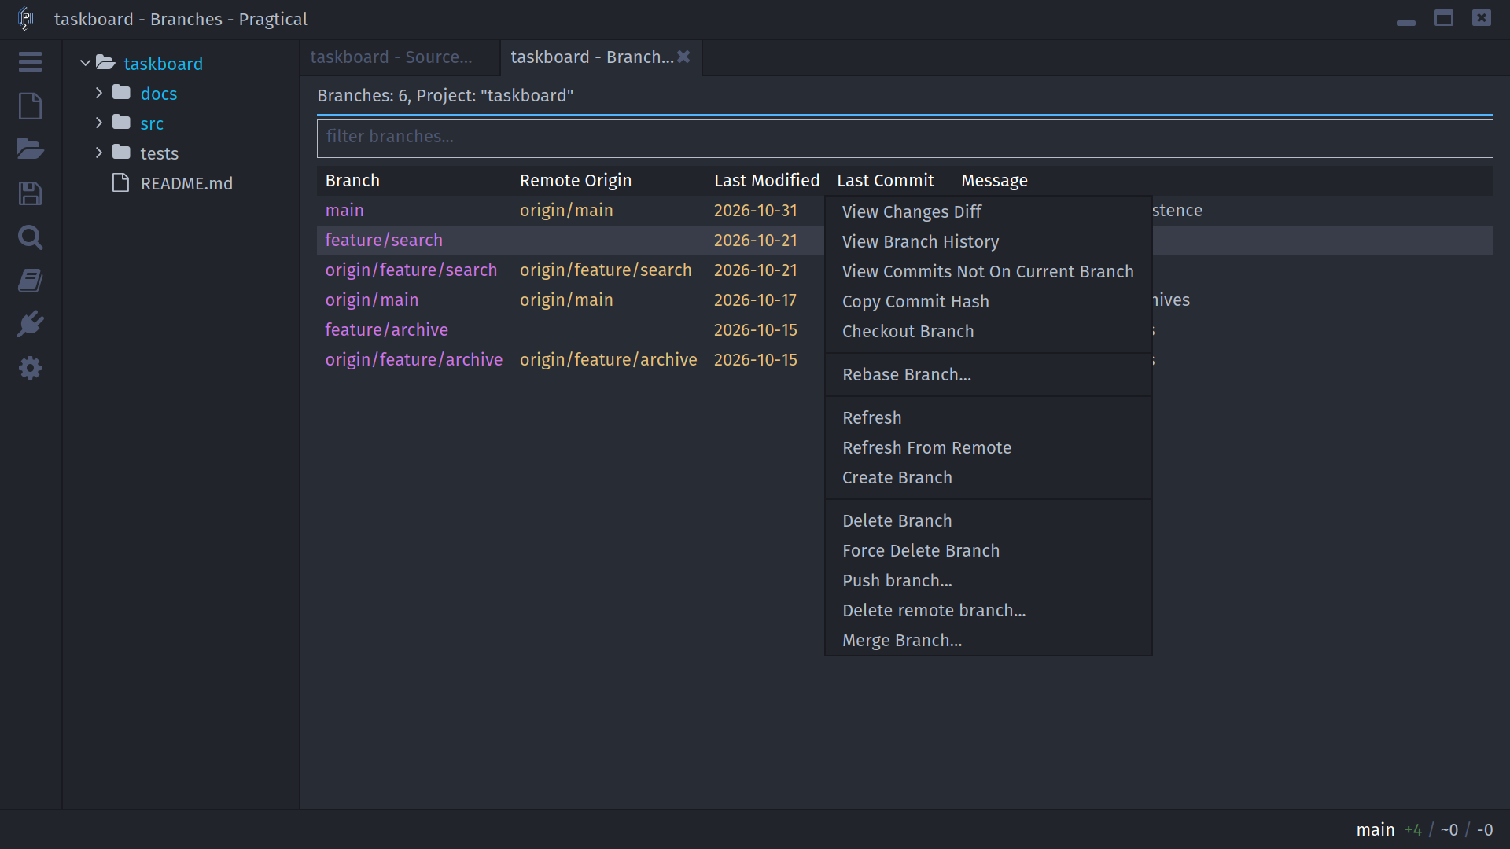
Task: Click the new file icon in sidebar
Action: (30, 105)
